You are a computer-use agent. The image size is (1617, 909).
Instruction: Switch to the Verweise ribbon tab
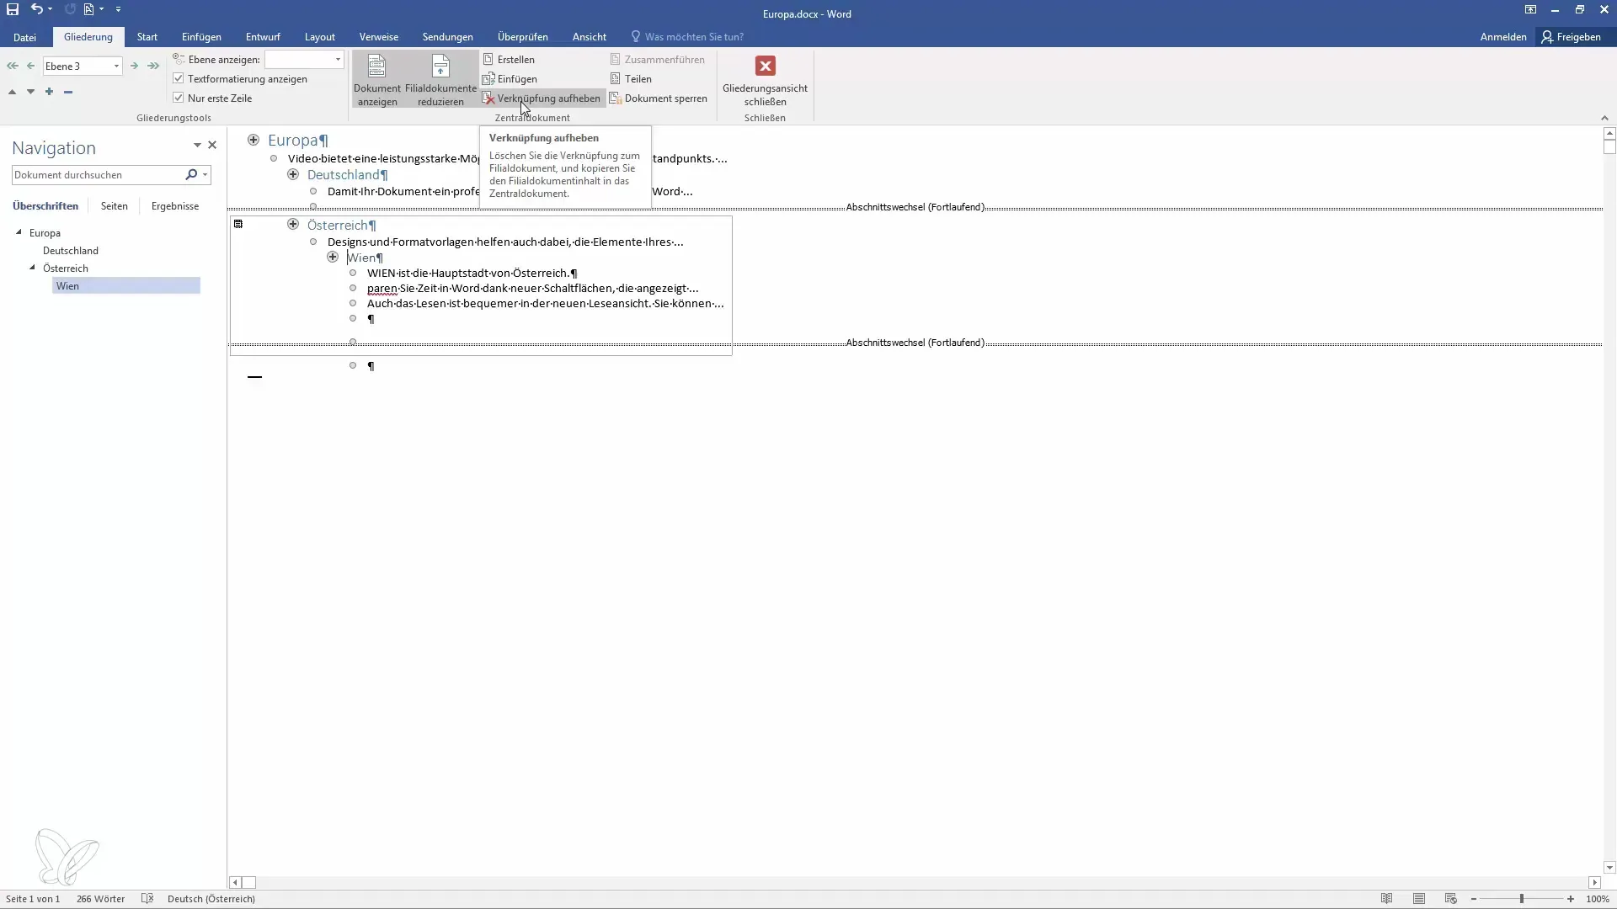(x=379, y=37)
